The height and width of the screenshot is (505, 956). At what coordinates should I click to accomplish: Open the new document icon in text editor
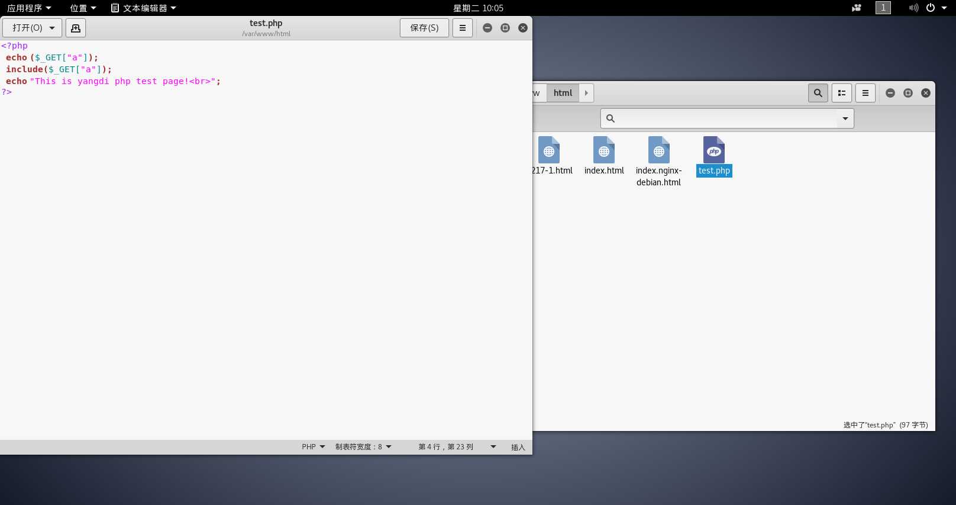76,28
